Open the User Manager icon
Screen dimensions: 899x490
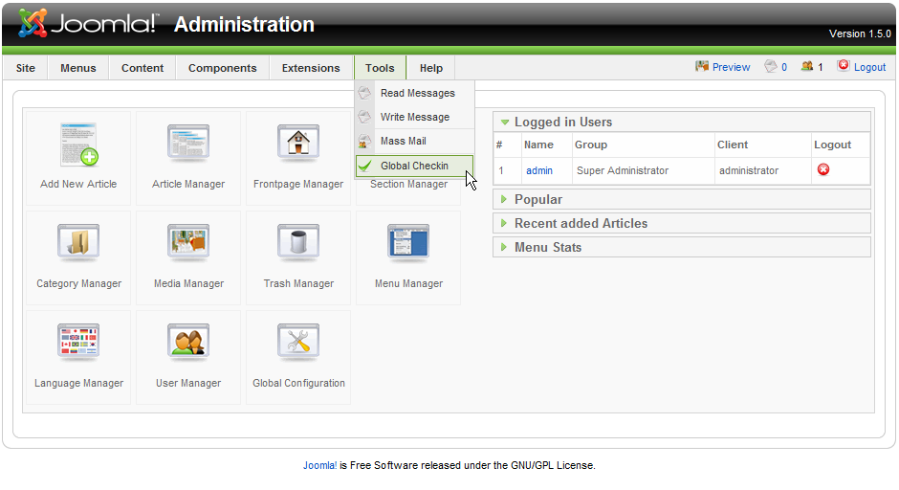point(188,343)
